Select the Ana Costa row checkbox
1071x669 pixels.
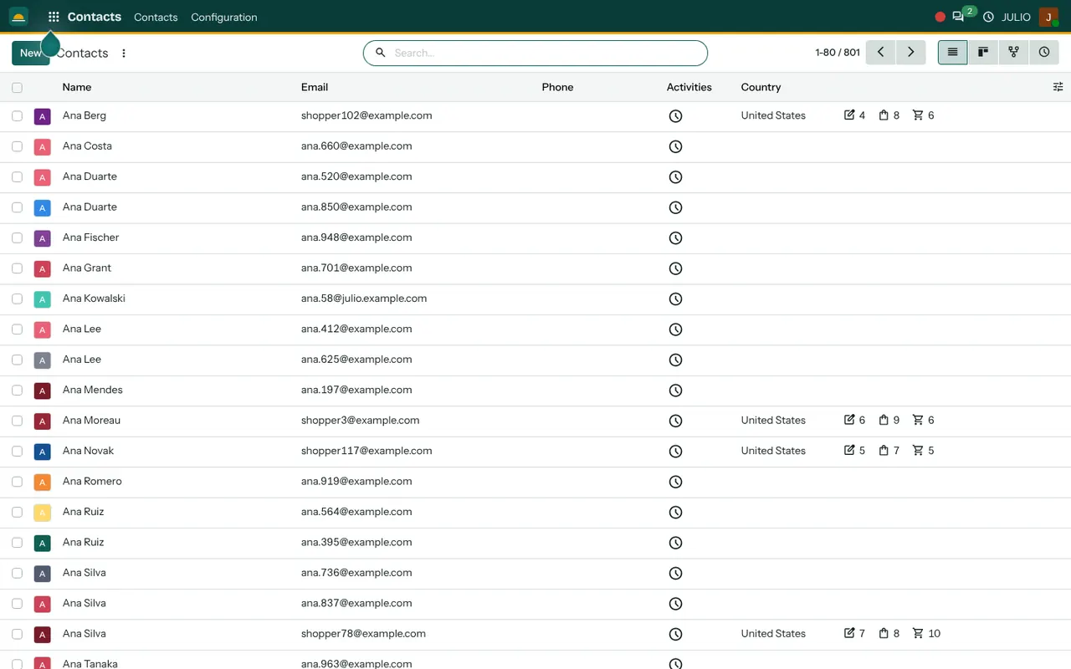pyautogui.click(x=17, y=146)
